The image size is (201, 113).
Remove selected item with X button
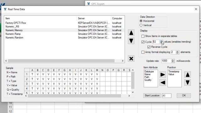click(x=131, y=59)
